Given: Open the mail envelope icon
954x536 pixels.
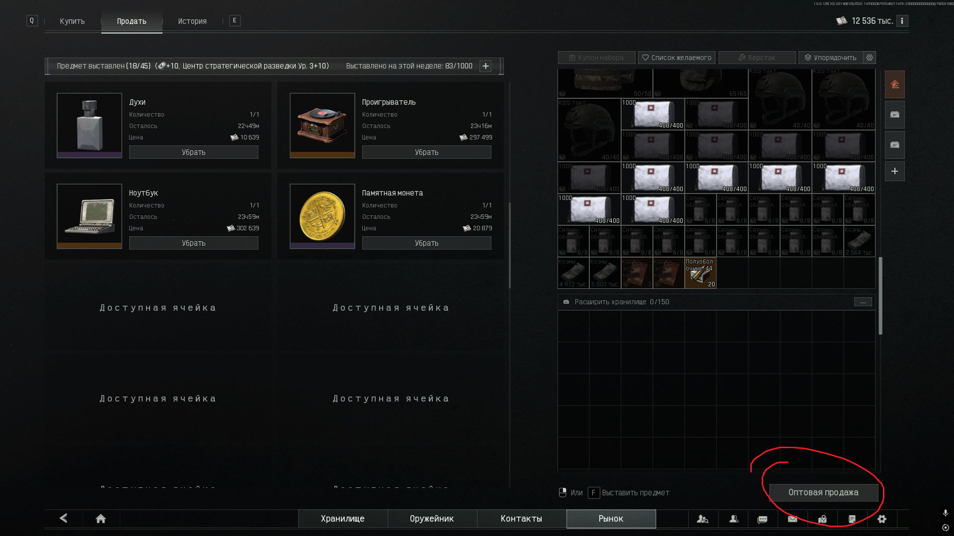Looking at the screenshot, I should [x=793, y=519].
